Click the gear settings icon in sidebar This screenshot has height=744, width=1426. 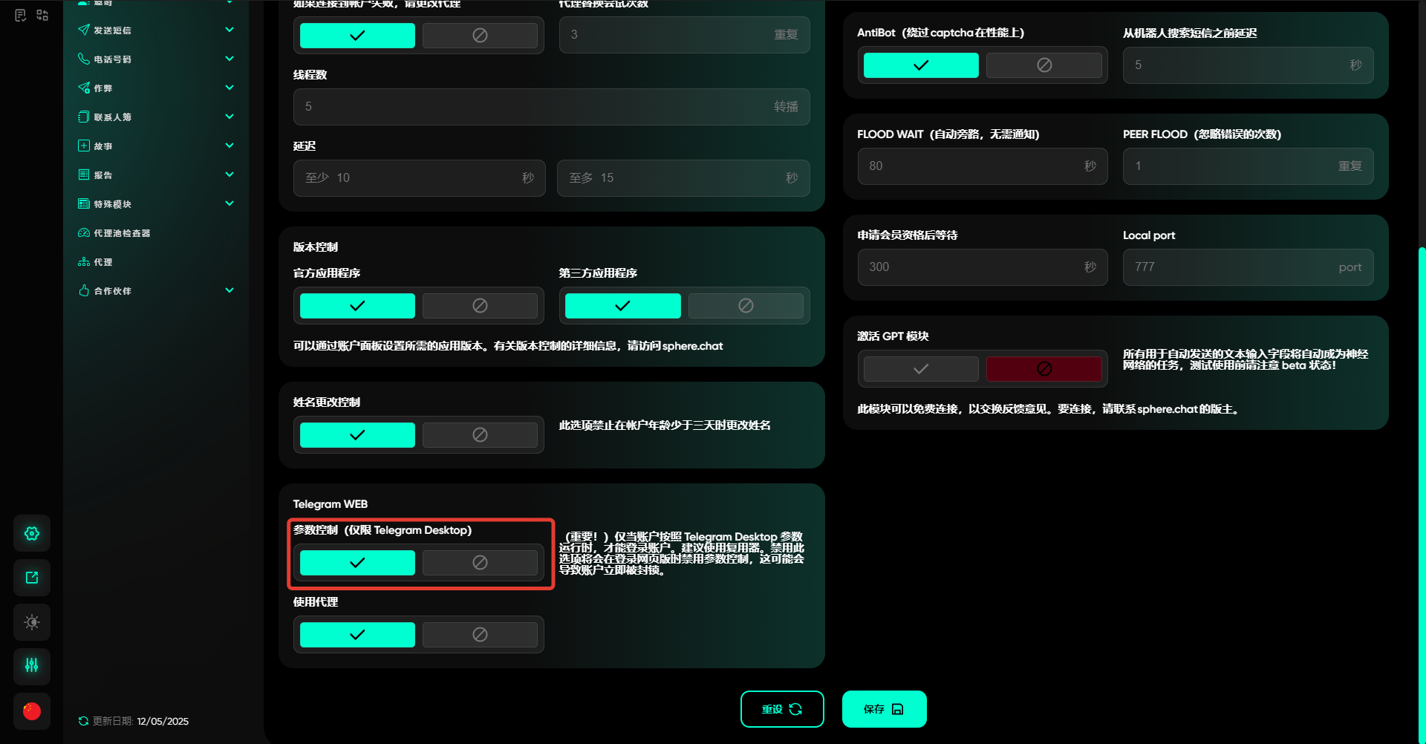coord(32,533)
